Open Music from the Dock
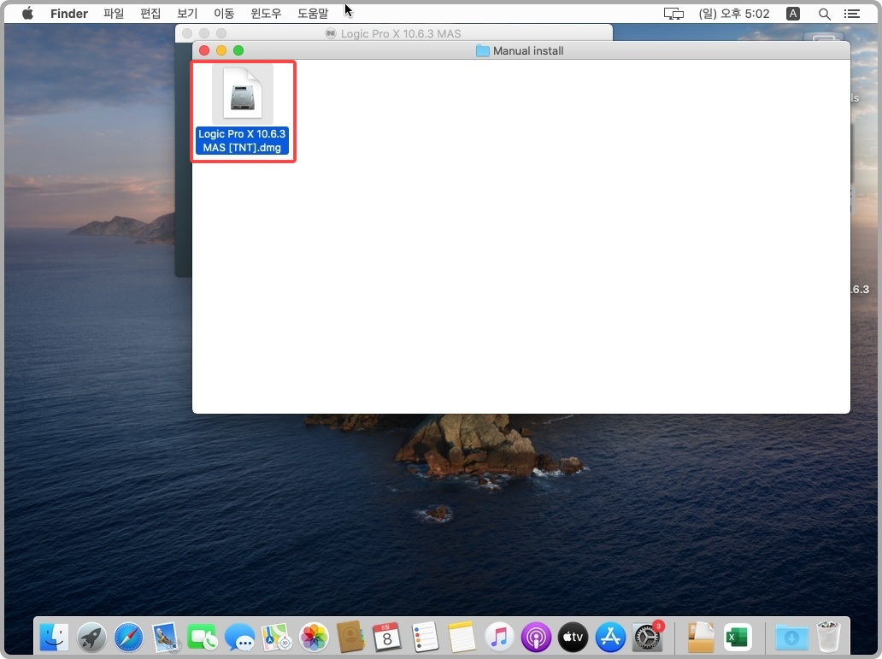The height and width of the screenshot is (659, 882). (x=499, y=638)
